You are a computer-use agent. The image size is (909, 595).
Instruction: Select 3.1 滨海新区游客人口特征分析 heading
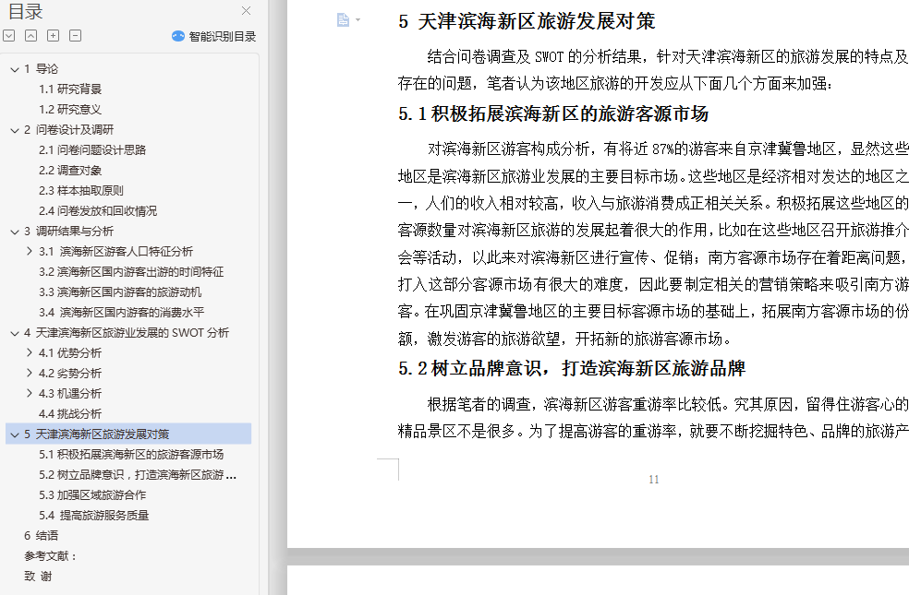[116, 251]
